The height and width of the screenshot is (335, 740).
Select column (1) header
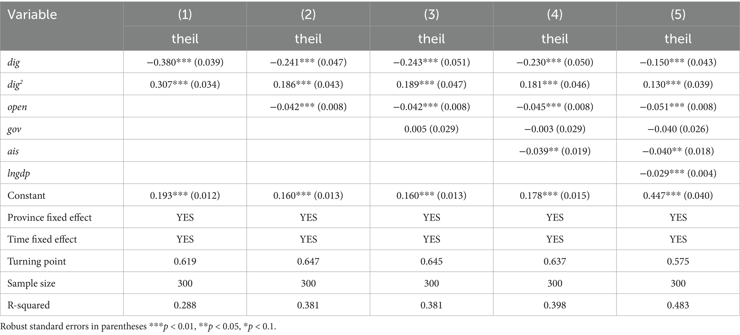coord(185,14)
